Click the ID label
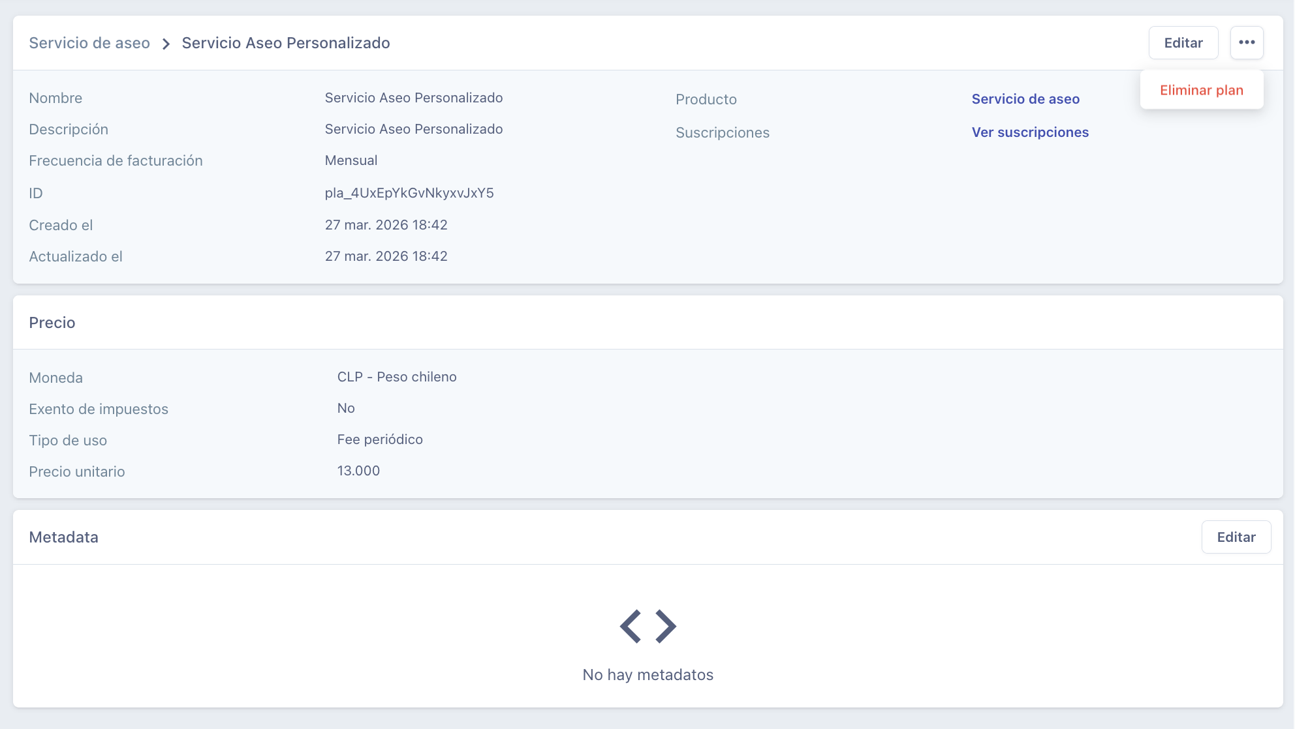This screenshot has width=1295, height=729. pos(36,194)
